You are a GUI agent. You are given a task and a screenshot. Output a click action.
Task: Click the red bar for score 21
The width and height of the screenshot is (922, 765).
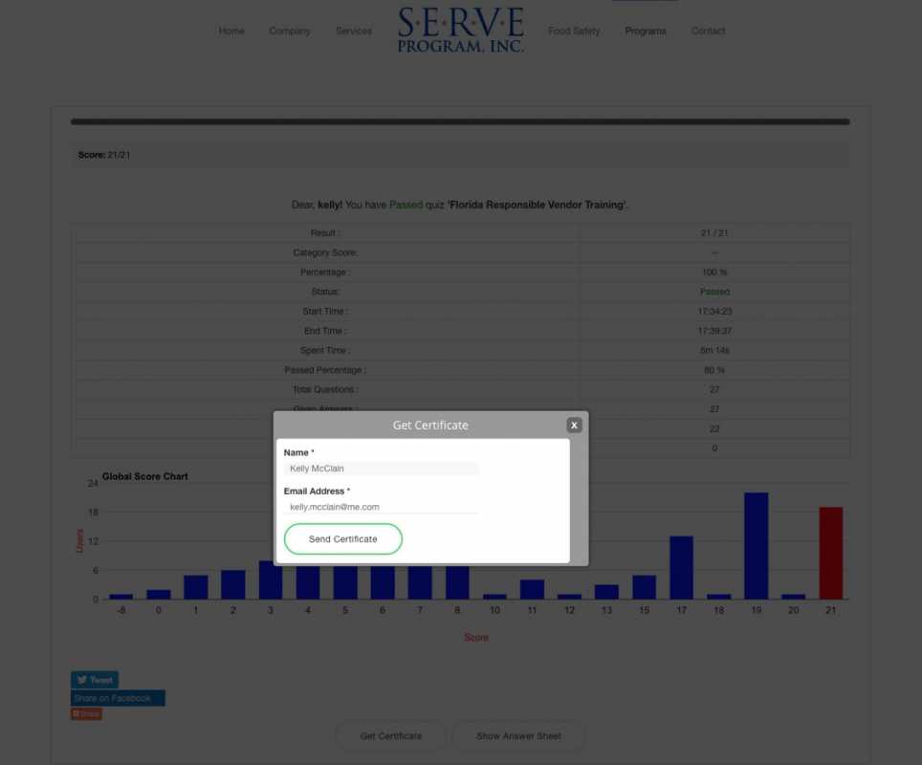coord(830,553)
